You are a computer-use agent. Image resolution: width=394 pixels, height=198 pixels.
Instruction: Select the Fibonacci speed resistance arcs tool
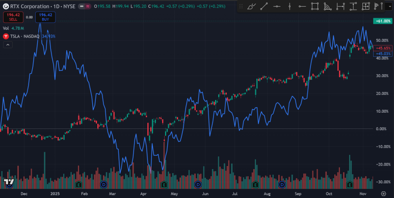tap(328, 6)
